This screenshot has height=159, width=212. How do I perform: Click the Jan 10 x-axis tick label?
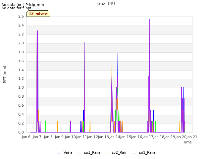pos(70,137)
